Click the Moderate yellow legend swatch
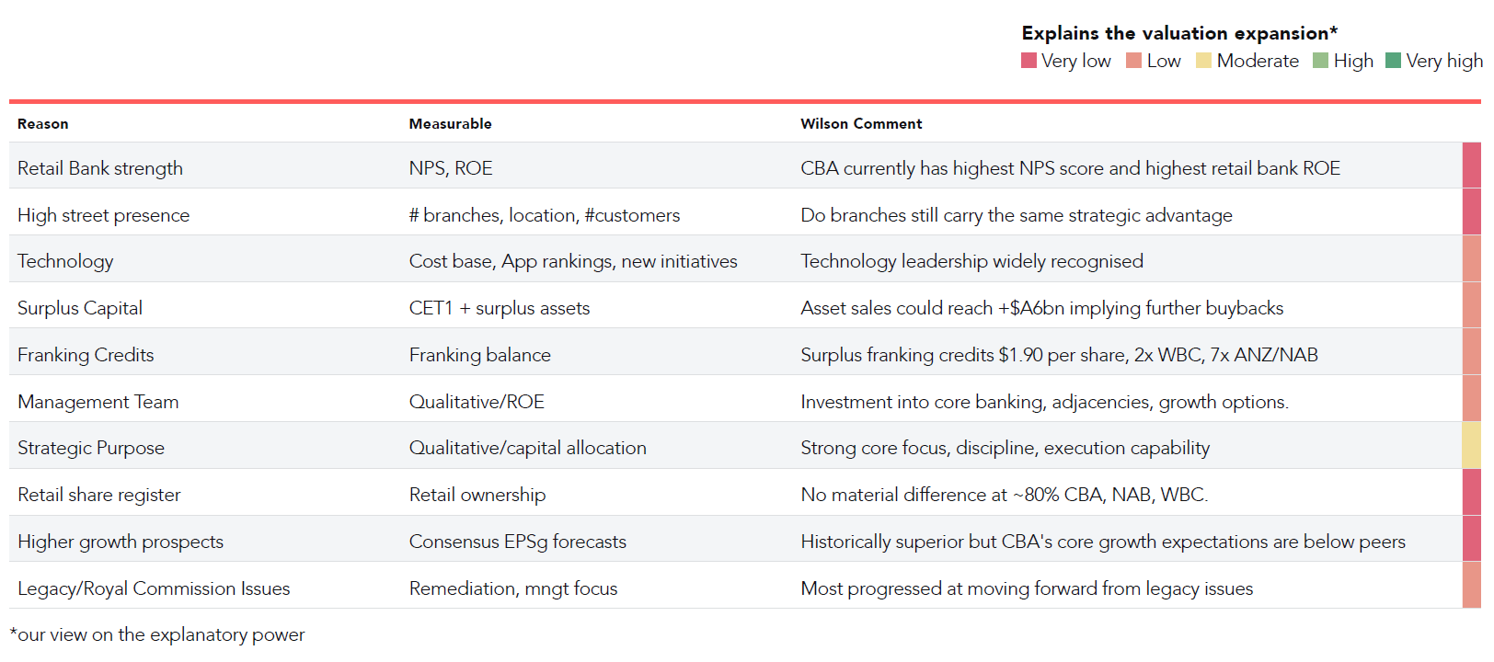Viewport: 1494px width, 662px height. pyautogui.click(x=1203, y=61)
